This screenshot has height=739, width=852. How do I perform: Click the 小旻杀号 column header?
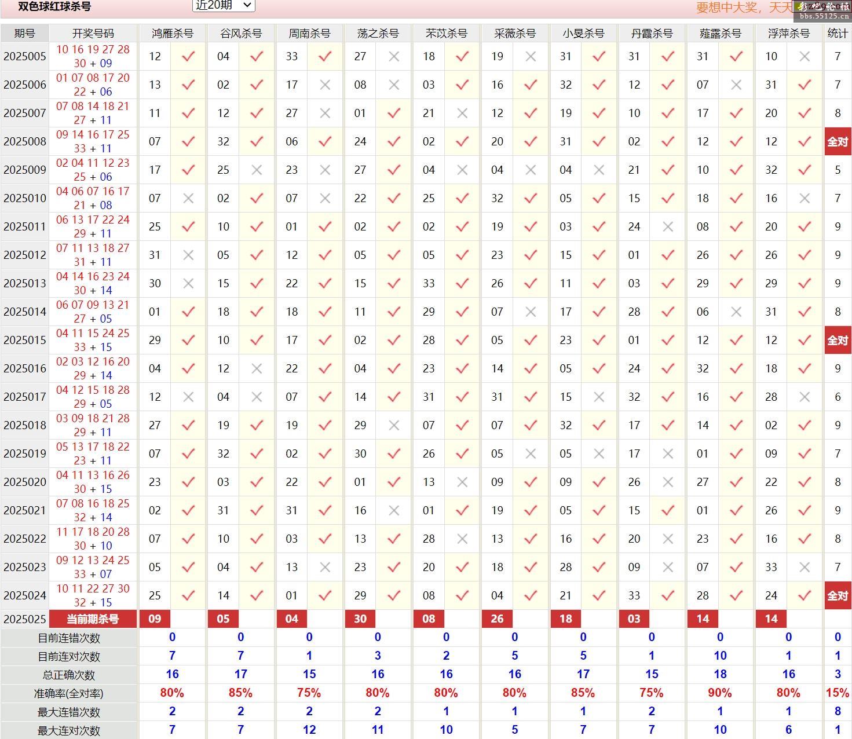pos(583,33)
